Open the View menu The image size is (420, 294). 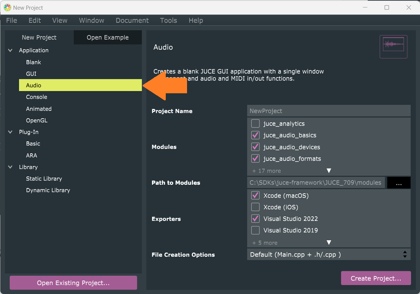click(60, 21)
